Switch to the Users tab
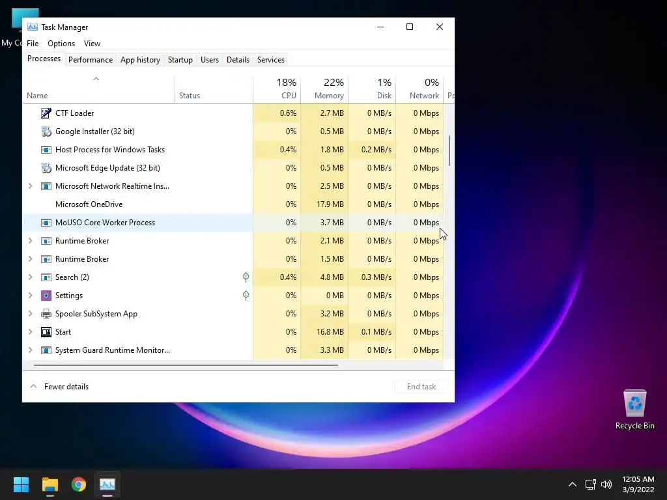 210,59
